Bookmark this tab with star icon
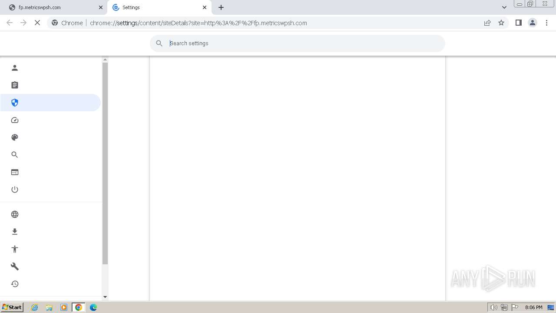Viewport: 556px width, 313px height. [x=501, y=23]
